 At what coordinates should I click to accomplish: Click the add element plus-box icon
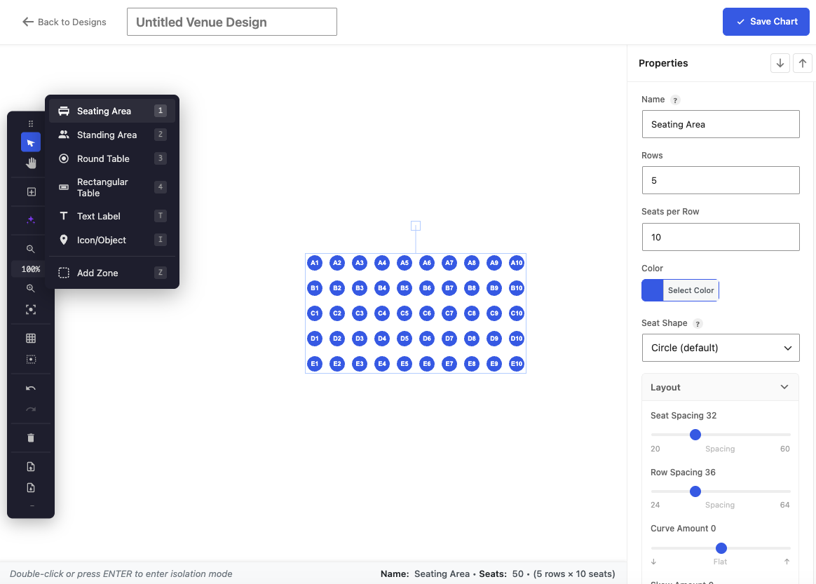coord(32,191)
